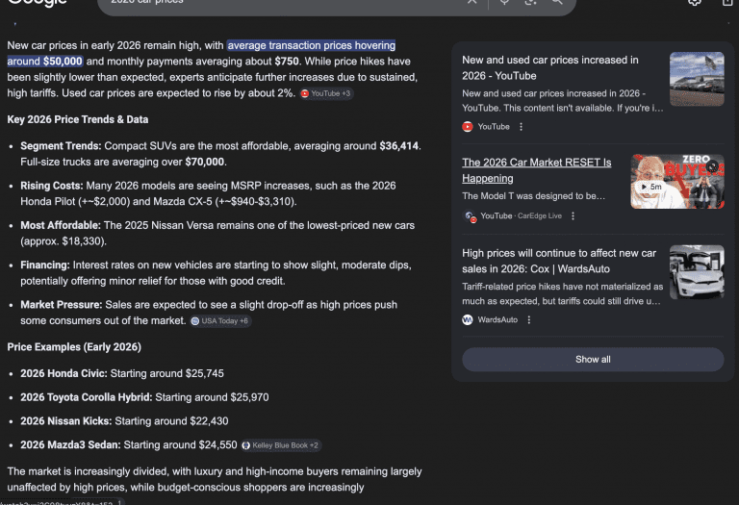The width and height of the screenshot is (739, 505).
Task: Expand the 'Kelley Blue Book +2' sources chip
Action: click(x=280, y=445)
